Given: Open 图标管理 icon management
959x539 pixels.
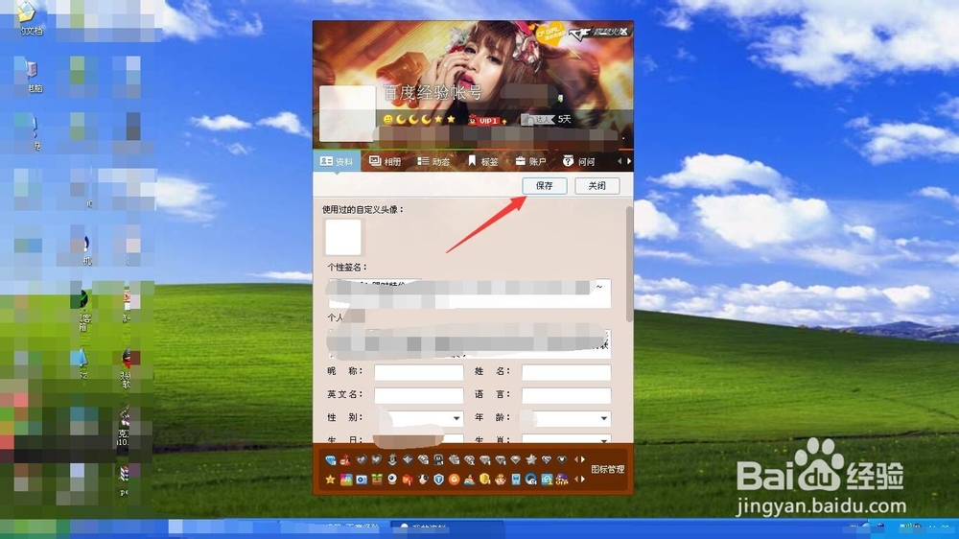Looking at the screenshot, I should click(608, 469).
